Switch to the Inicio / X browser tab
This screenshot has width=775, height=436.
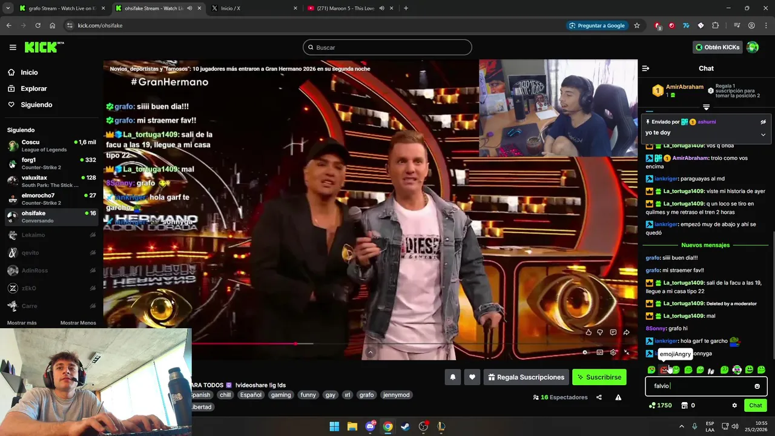(253, 8)
